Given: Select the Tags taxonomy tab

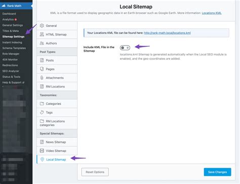Looking at the screenshot, I should [x=57, y=113].
